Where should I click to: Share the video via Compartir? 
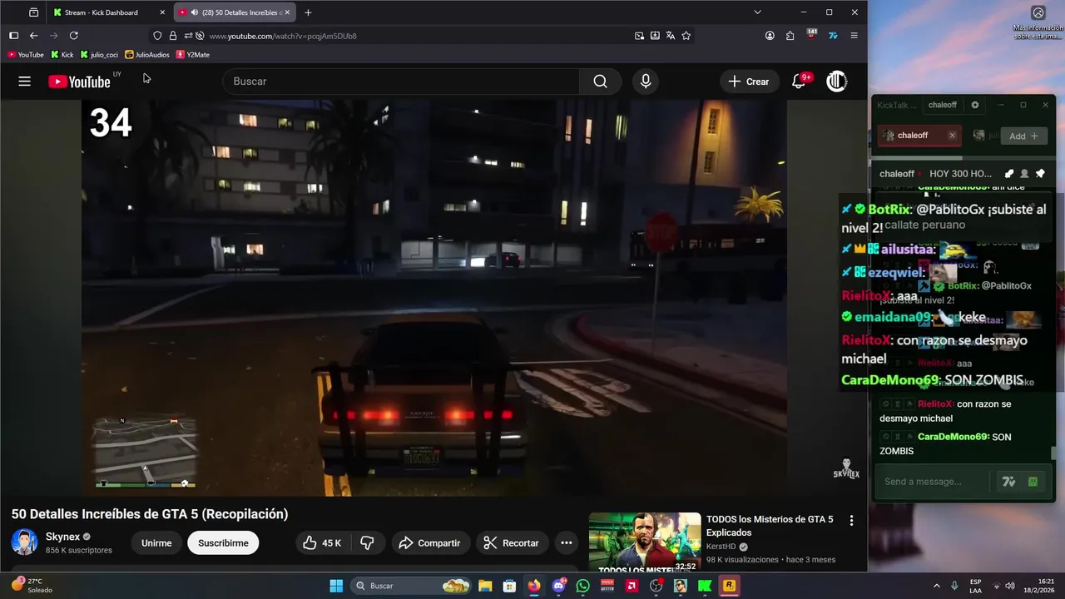(x=429, y=543)
